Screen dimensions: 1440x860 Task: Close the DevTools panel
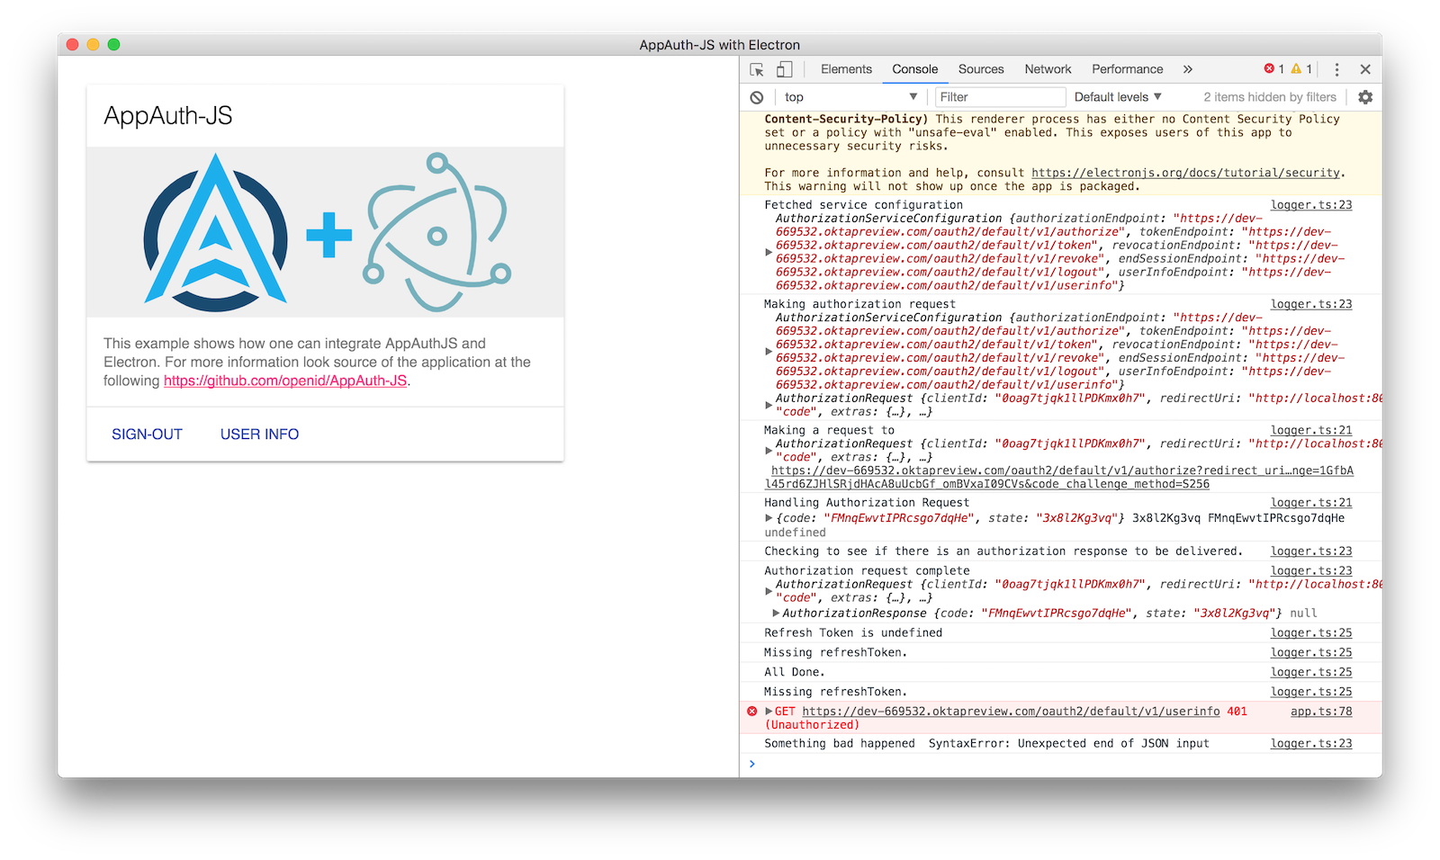pos(1365,69)
